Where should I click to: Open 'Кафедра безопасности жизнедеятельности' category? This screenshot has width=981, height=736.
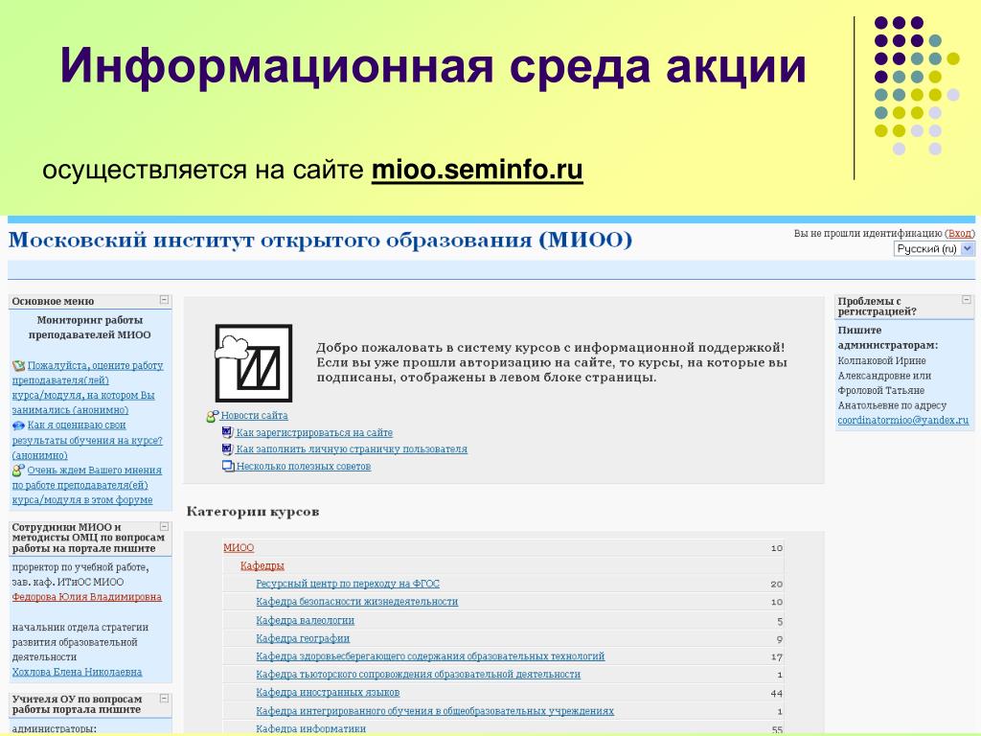point(356,602)
